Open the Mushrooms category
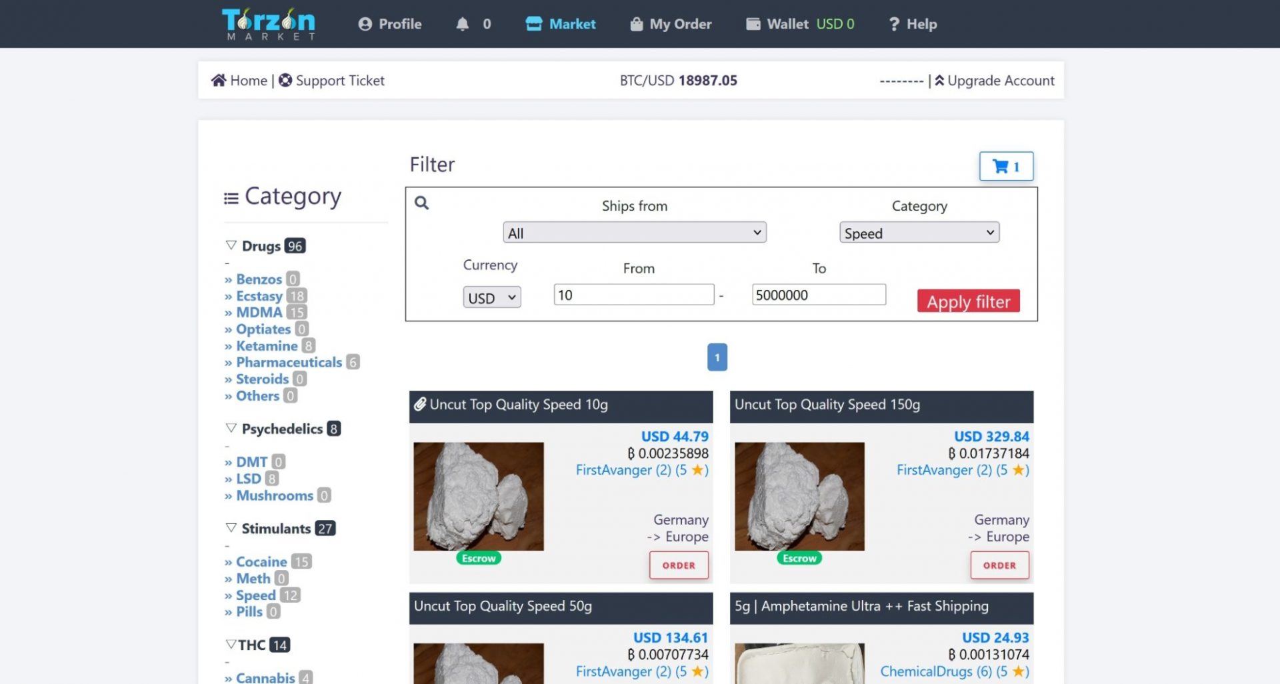 [x=275, y=495]
